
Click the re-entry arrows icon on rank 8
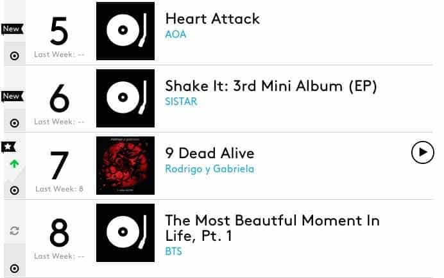(14, 231)
